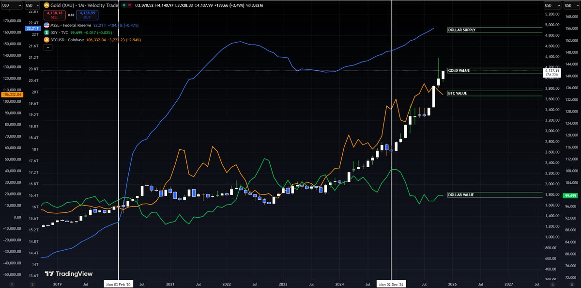Click the SELL 4,138.16 button
The width and height of the screenshot is (581, 288).
(x=54, y=15)
